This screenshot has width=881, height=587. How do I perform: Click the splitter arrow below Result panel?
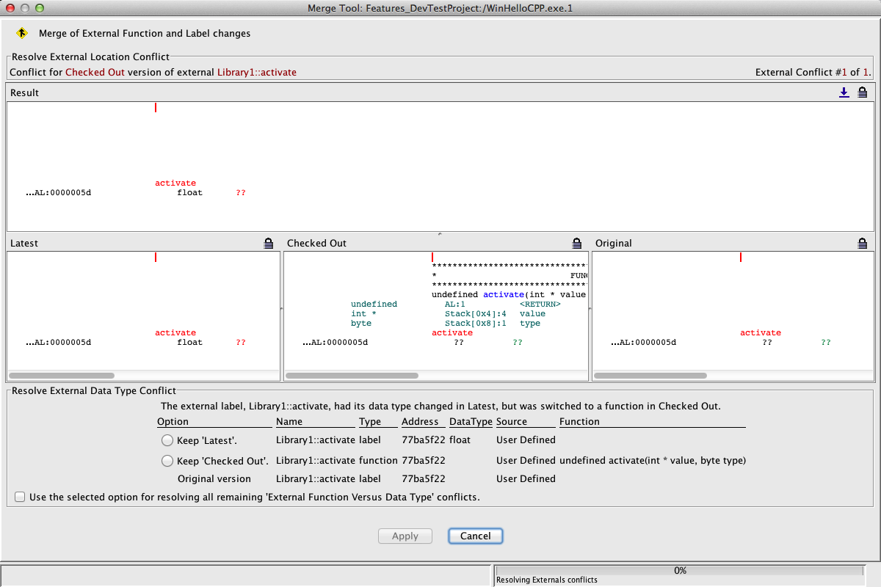(x=440, y=234)
